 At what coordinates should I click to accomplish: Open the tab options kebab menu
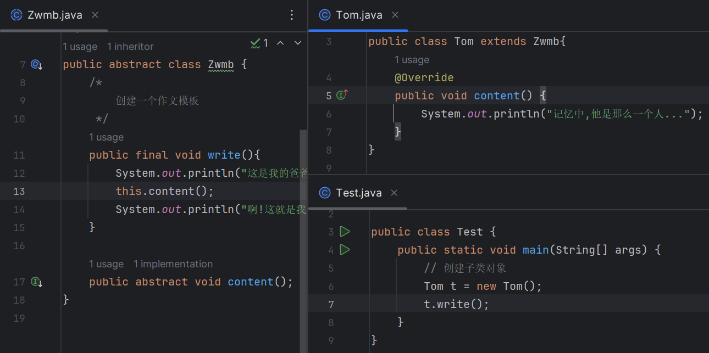292,15
